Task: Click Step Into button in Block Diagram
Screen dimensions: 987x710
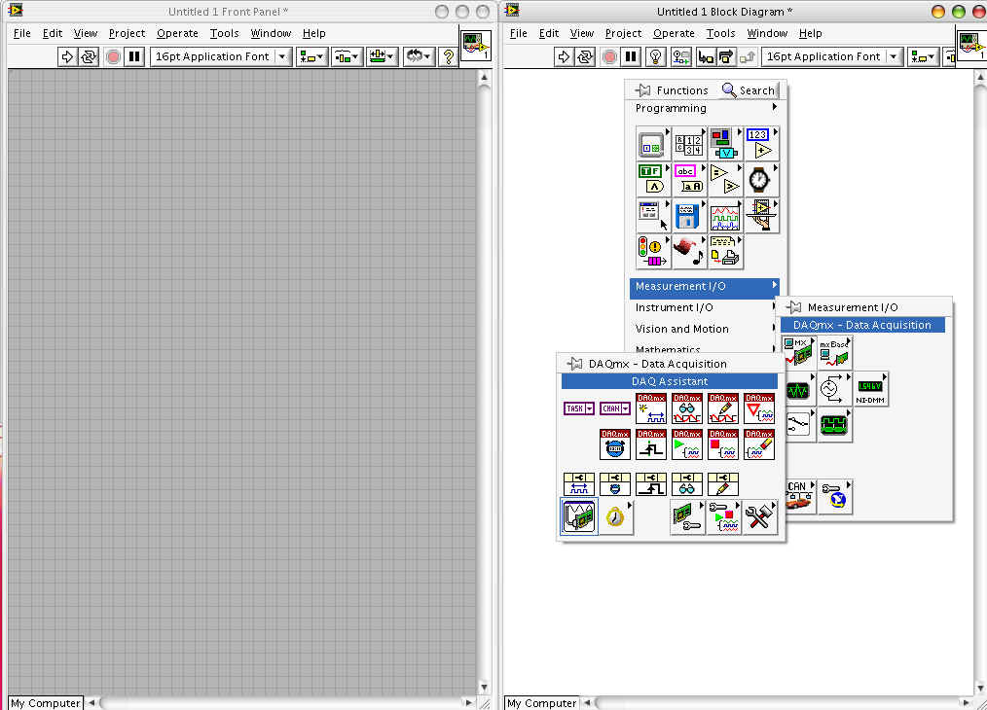Action: tap(706, 56)
